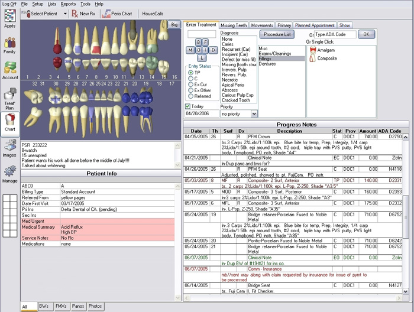
Task: Expand the Select Patient dropdown arrow
Action: (65, 13)
